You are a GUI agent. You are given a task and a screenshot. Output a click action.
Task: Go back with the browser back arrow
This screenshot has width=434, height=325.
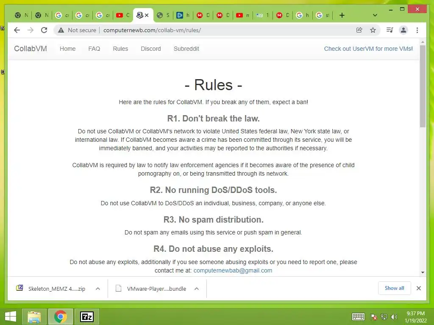pyautogui.click(x=17, y=30)
